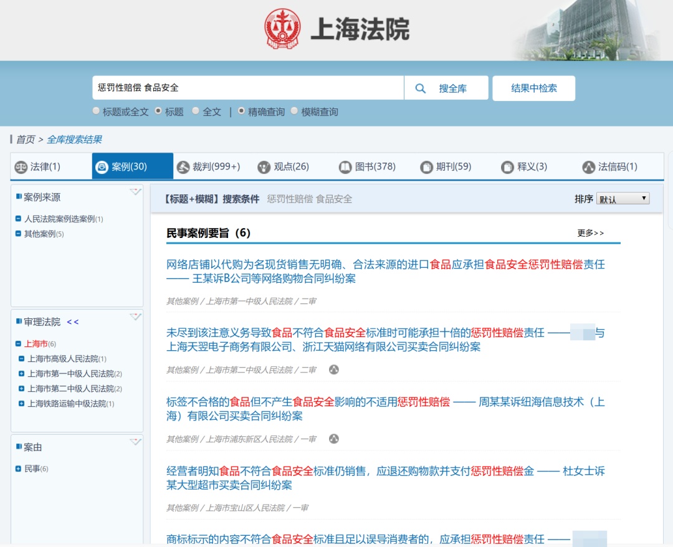Screen dimensions: 673x547
Task: Click the gavel icon on 裁判 tab
Action: (183, 167)
